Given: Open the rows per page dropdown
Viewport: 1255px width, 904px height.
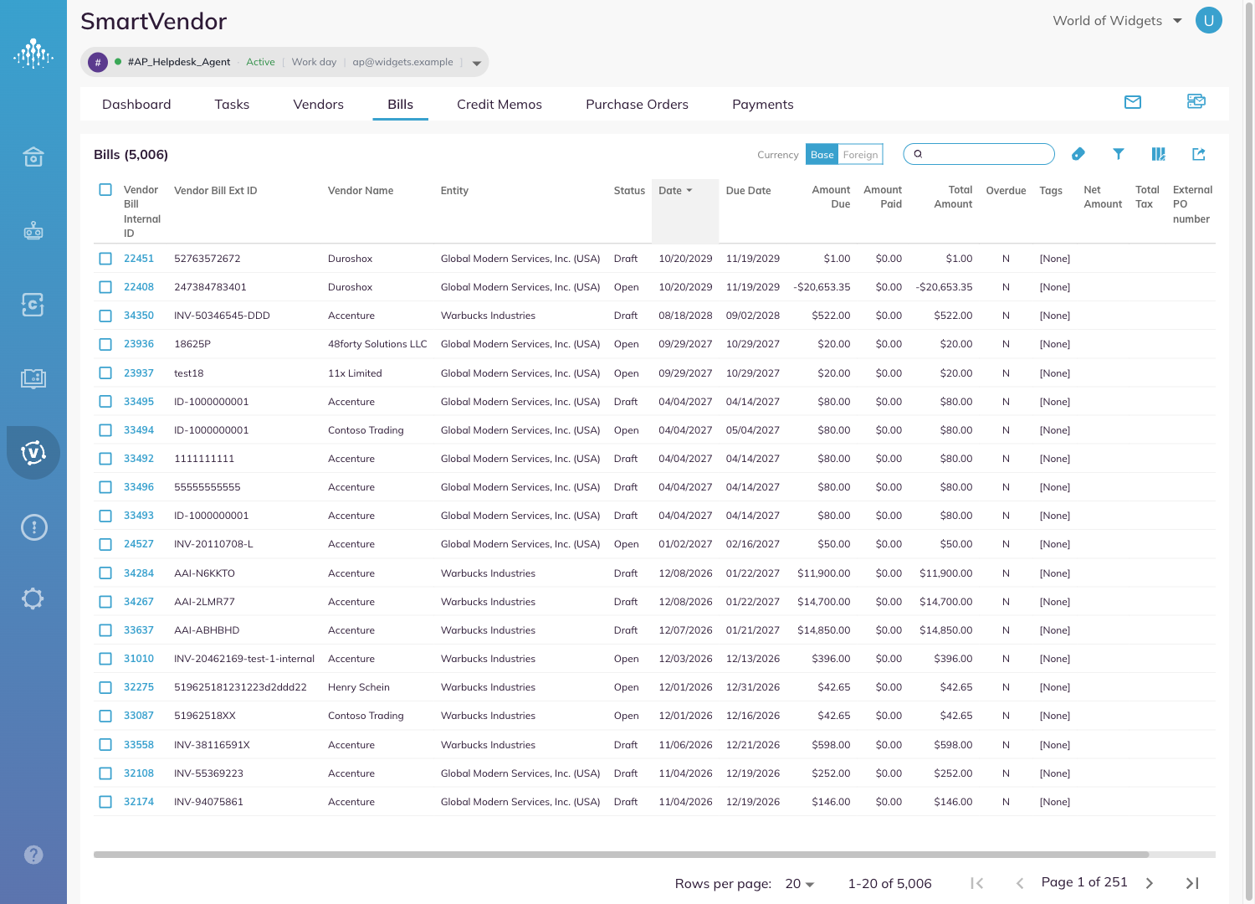Looking at the screenshot, I should tap(800, 884).
